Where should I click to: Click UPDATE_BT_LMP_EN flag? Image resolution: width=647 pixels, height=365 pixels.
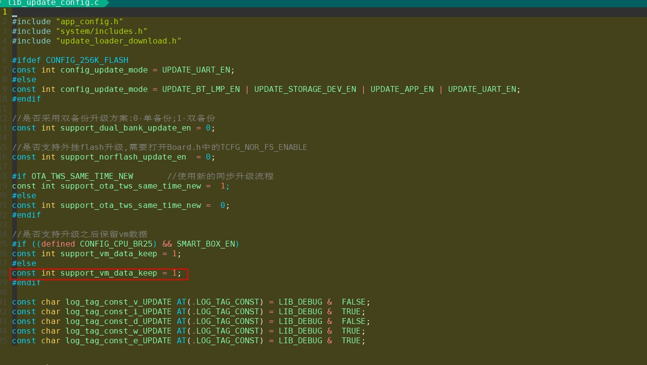click(201, 89)
